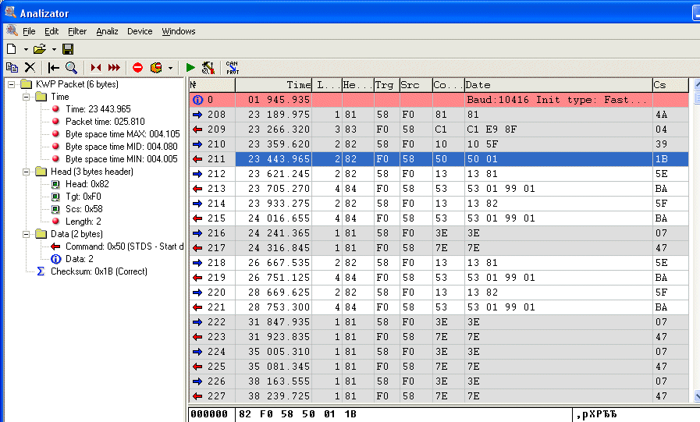The height and width of the screenshot is (422, 700).
Task: Click the Save floppy disk icon
Action: pos(67,49)
